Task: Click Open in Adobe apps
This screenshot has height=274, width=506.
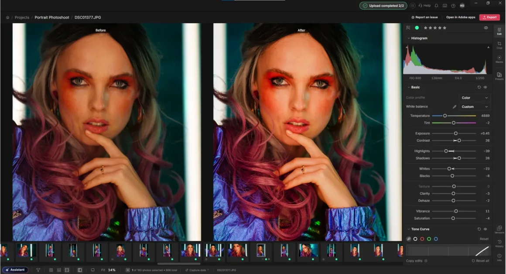Action: coord(461,17)
